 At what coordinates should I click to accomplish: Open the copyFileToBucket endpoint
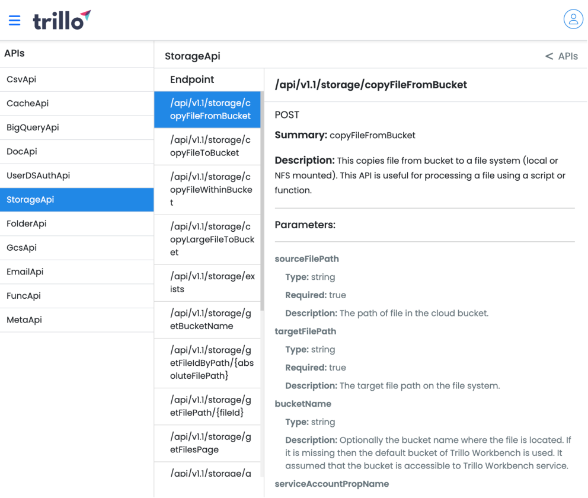[x=207, y=146]
